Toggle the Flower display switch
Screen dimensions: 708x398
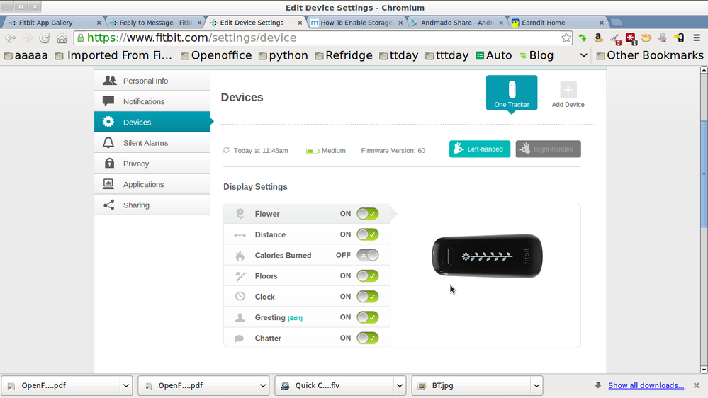(368, 214)
